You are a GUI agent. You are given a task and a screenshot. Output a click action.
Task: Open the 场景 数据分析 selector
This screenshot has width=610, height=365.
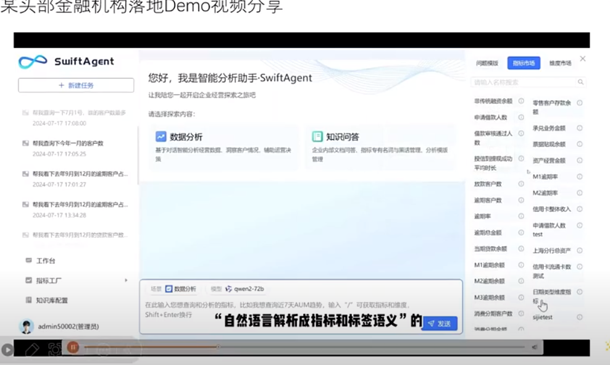click(173, 289)
